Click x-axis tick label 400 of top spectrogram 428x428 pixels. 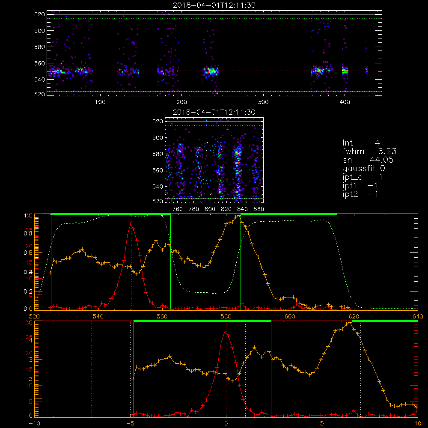click(x=345, y=102)
